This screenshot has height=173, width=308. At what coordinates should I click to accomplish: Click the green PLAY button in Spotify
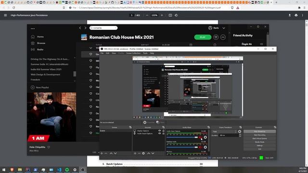point(203,37)
